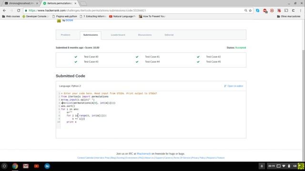Open the Leaderboard tab

pos(118,35)
